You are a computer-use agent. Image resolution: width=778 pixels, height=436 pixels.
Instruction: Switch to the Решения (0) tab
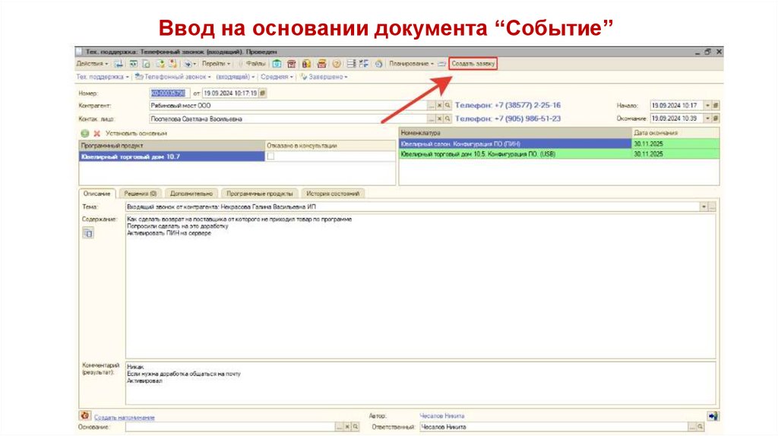pos(140,194)
